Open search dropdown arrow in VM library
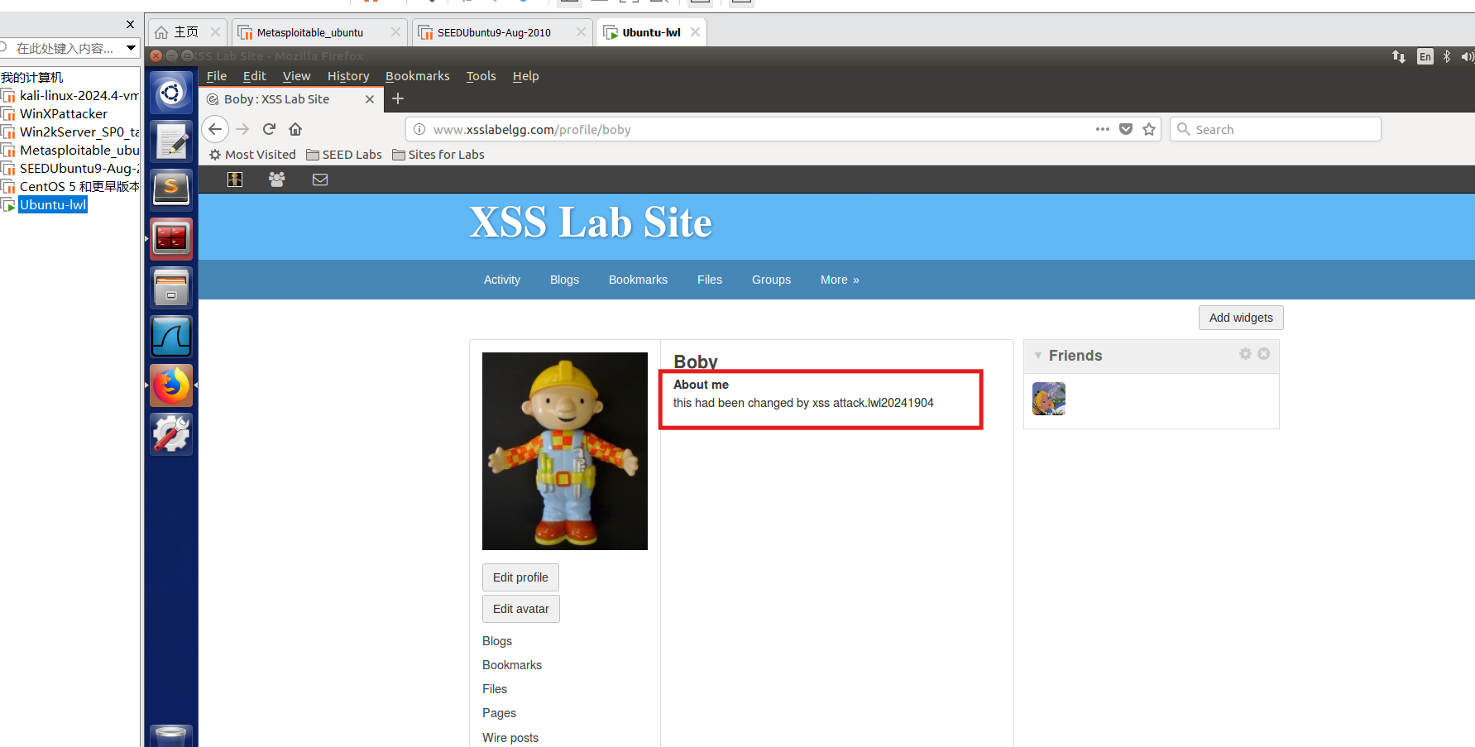Image resolution: width=1475 pixels, height=747 pixels. (131, 48)
